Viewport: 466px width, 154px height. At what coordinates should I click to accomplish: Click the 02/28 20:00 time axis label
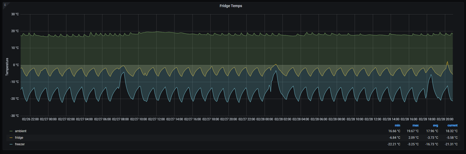tap(445, 119)
